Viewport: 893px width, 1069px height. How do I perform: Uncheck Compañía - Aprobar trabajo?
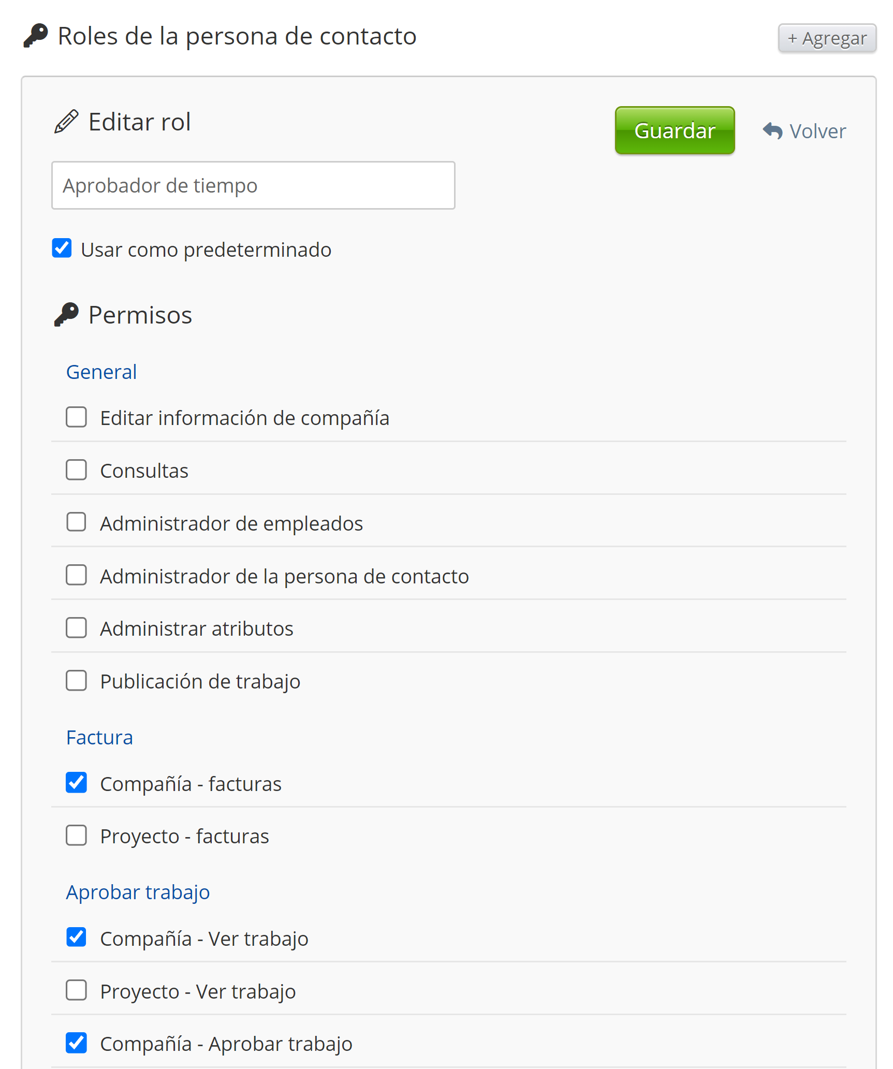tap(76, 1043)
